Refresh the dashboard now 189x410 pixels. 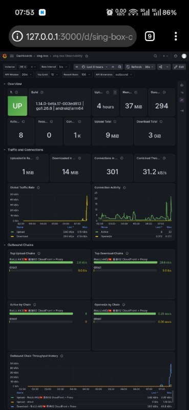[134, 67]
